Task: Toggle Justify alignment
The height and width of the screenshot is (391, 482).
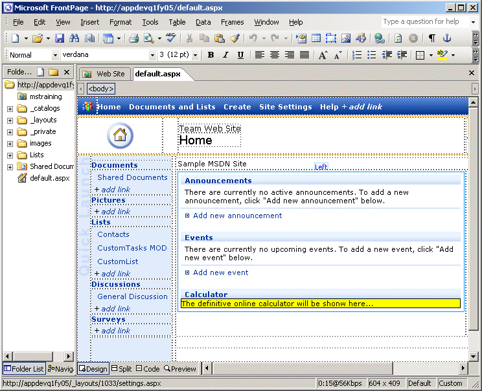Action: point(304,55)
